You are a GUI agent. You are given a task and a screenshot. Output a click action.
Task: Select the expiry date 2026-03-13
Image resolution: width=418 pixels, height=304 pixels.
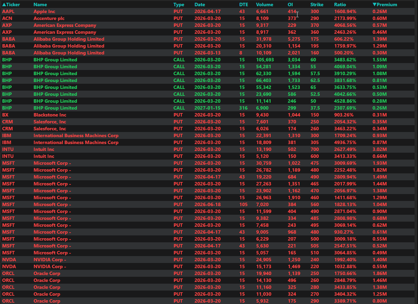(208, 53)
